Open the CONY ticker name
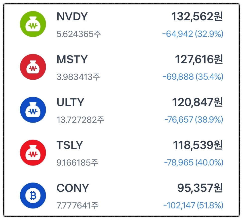Screen dimensions: 243x220 [x=73, y=188]
